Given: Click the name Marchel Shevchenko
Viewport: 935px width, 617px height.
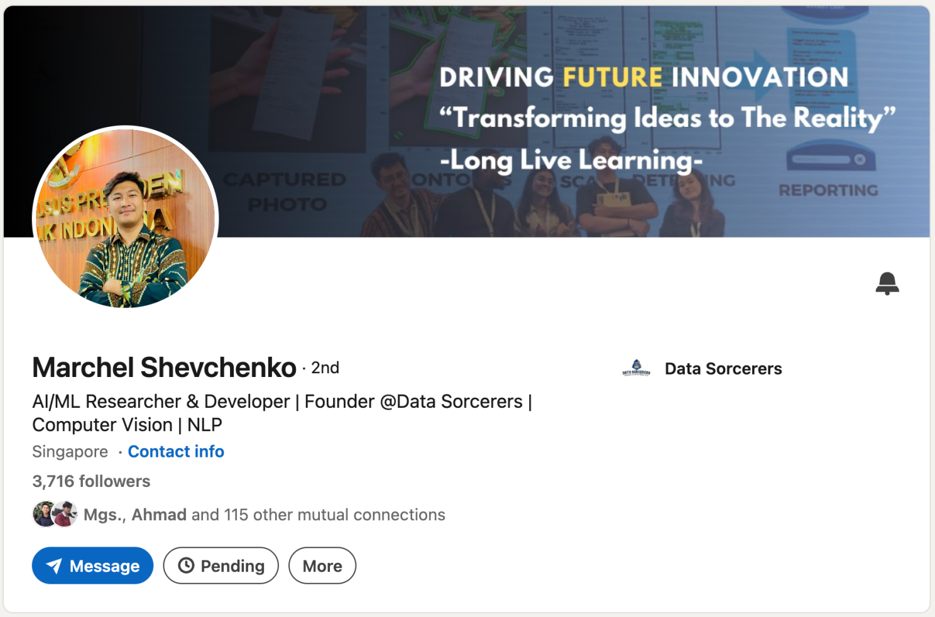Looking at the screenshot, I should click(164, 368).
